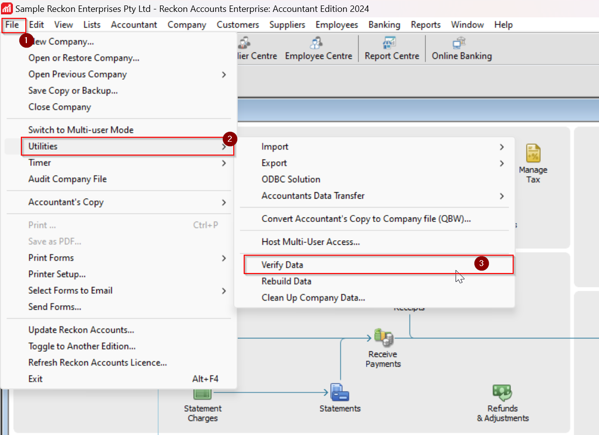This screenshot has width=599, height=435.
Task: Click the Reckon app logo in title bar
Action: coord(7,9)
